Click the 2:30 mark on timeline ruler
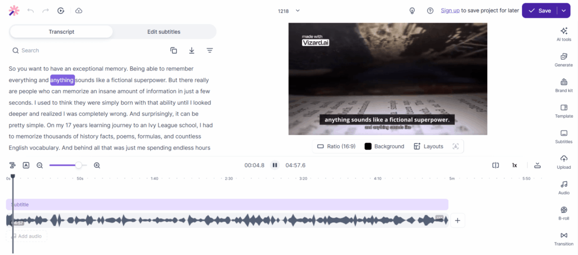The height and width of the screenshot is (255, 578). tap(229, 178)
